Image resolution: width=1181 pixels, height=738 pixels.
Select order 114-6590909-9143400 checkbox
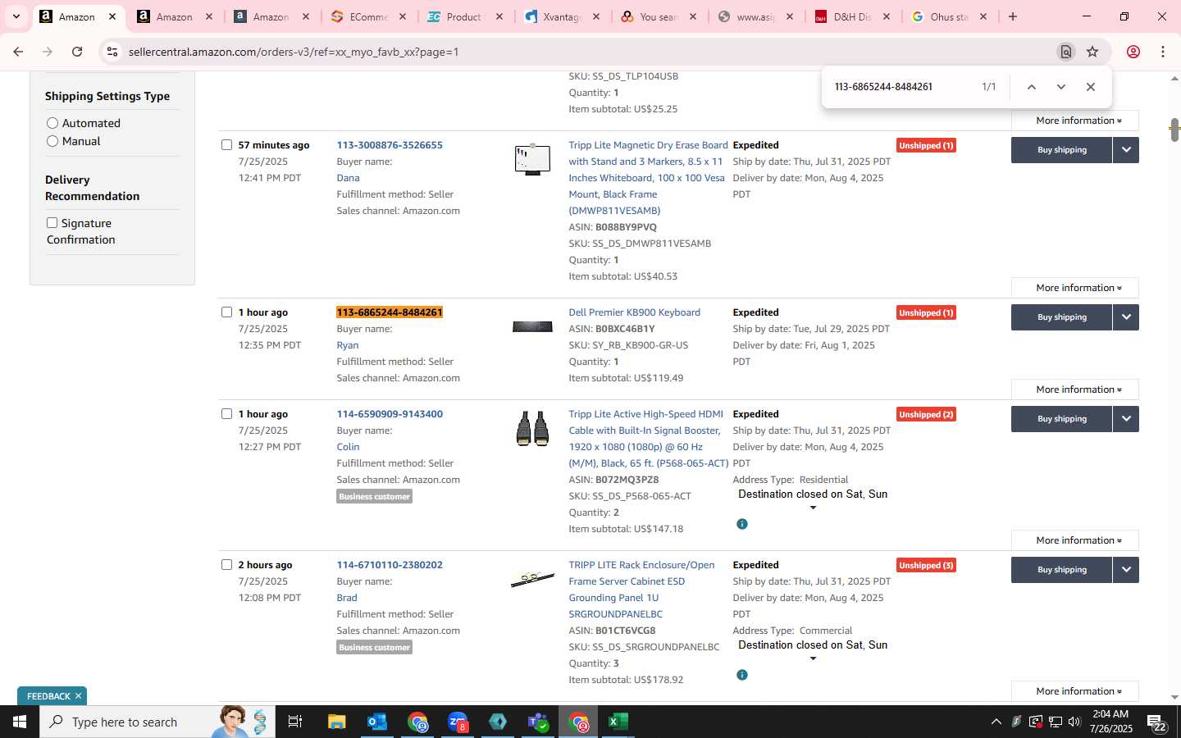coord(227,414)
